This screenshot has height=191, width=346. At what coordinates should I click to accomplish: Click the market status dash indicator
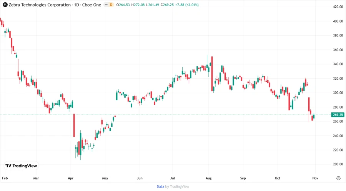[106, 5]
